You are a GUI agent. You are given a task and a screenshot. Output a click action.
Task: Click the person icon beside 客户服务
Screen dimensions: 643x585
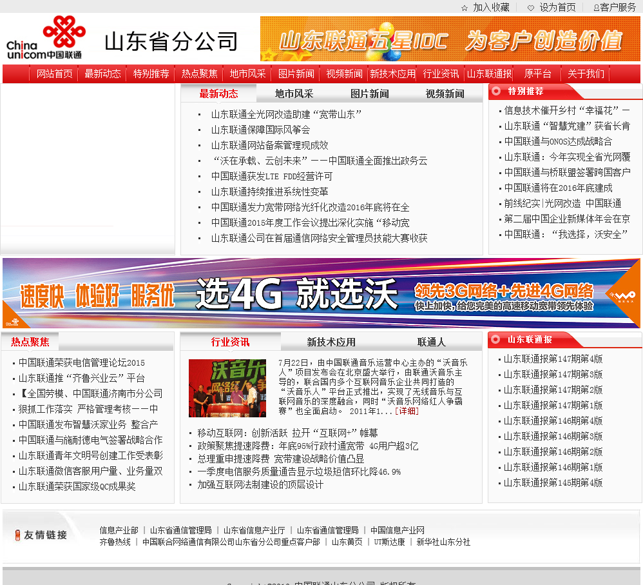pos(596,8)
